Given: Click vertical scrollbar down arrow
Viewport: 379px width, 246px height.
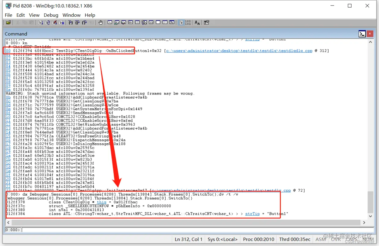Looking at the screenshot, I should (x=370, y=216).
